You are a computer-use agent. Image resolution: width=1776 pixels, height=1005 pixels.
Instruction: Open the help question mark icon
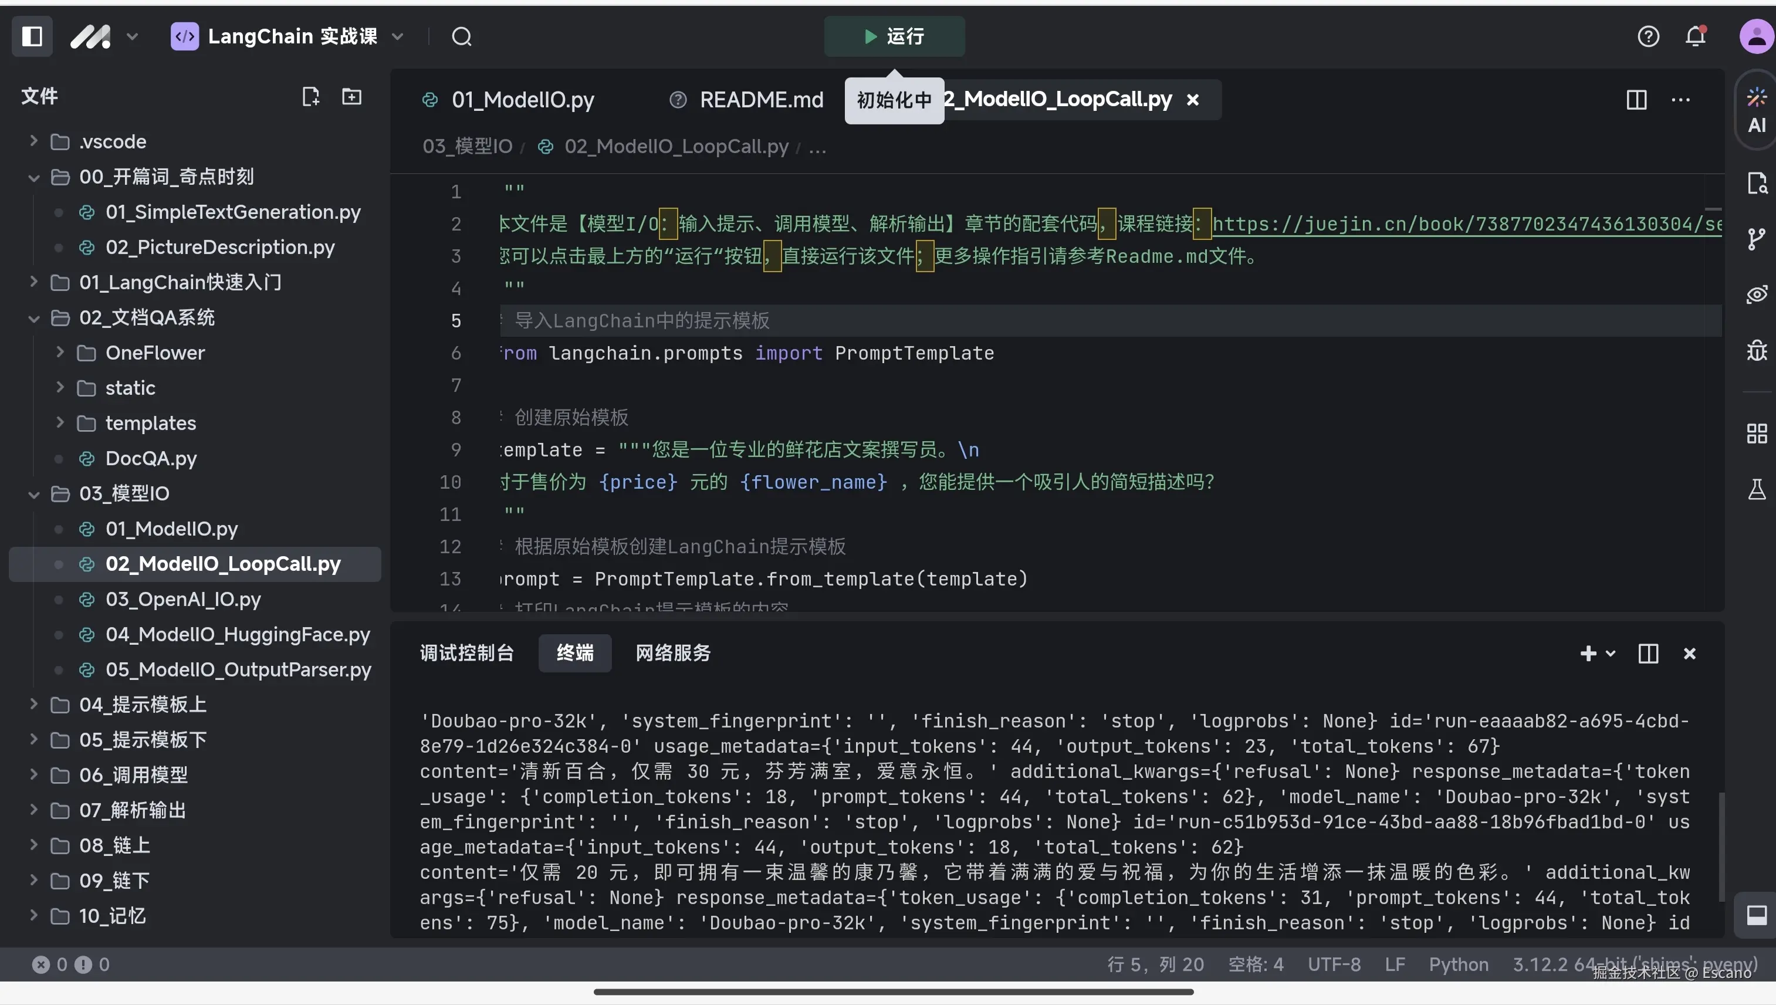(x=1648, y=36)
